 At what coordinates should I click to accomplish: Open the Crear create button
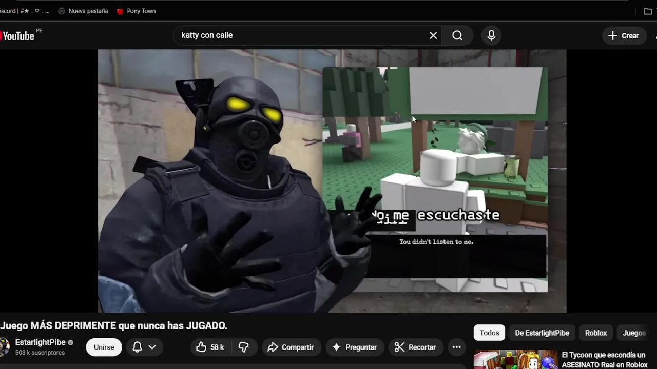coord(624,35)
